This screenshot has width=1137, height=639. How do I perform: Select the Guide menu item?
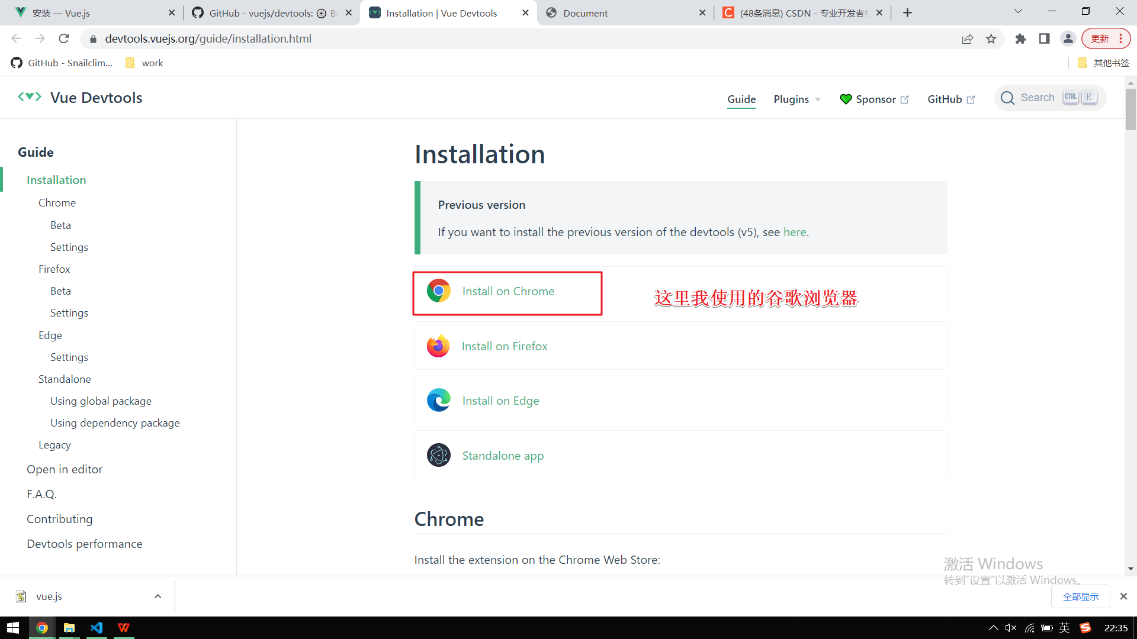point(741,99)
